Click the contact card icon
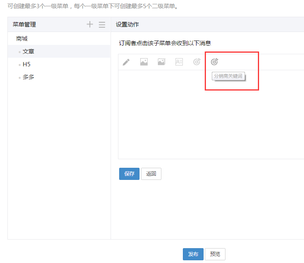This screenshot has height=263, width=304. [x=179, y=62]
